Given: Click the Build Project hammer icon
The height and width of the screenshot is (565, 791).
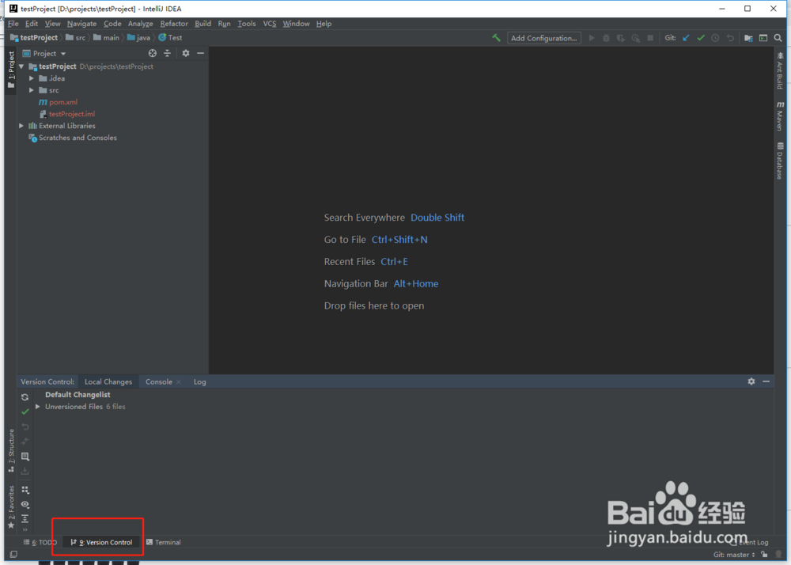Looking at the screenshot, I should (497, 38).
